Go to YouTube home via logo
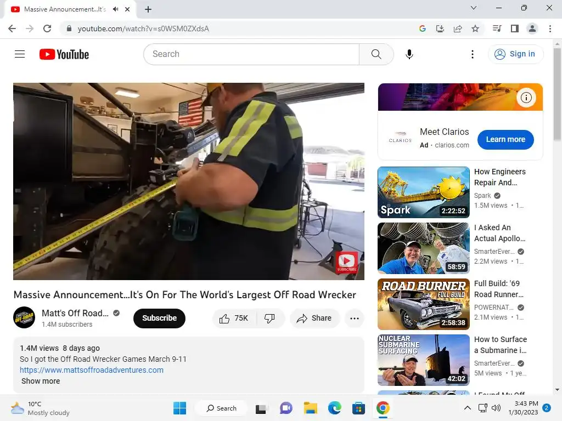The width and height of the screenshot is (562, 421). pyautogui.click(x=64, y=54)
